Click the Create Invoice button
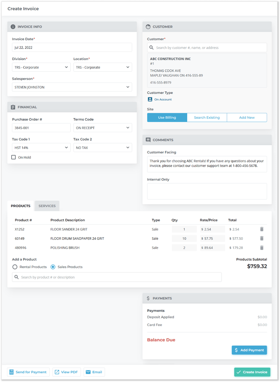Image resolution: width=280 pixels, height=382 pixels. [x=252, y=372]
